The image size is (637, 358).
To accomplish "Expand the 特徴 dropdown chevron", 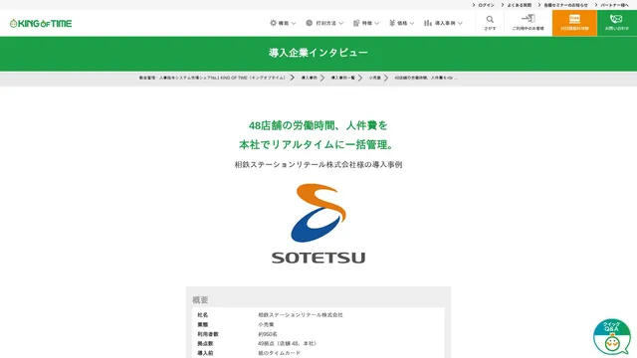I will coord(376,24).
